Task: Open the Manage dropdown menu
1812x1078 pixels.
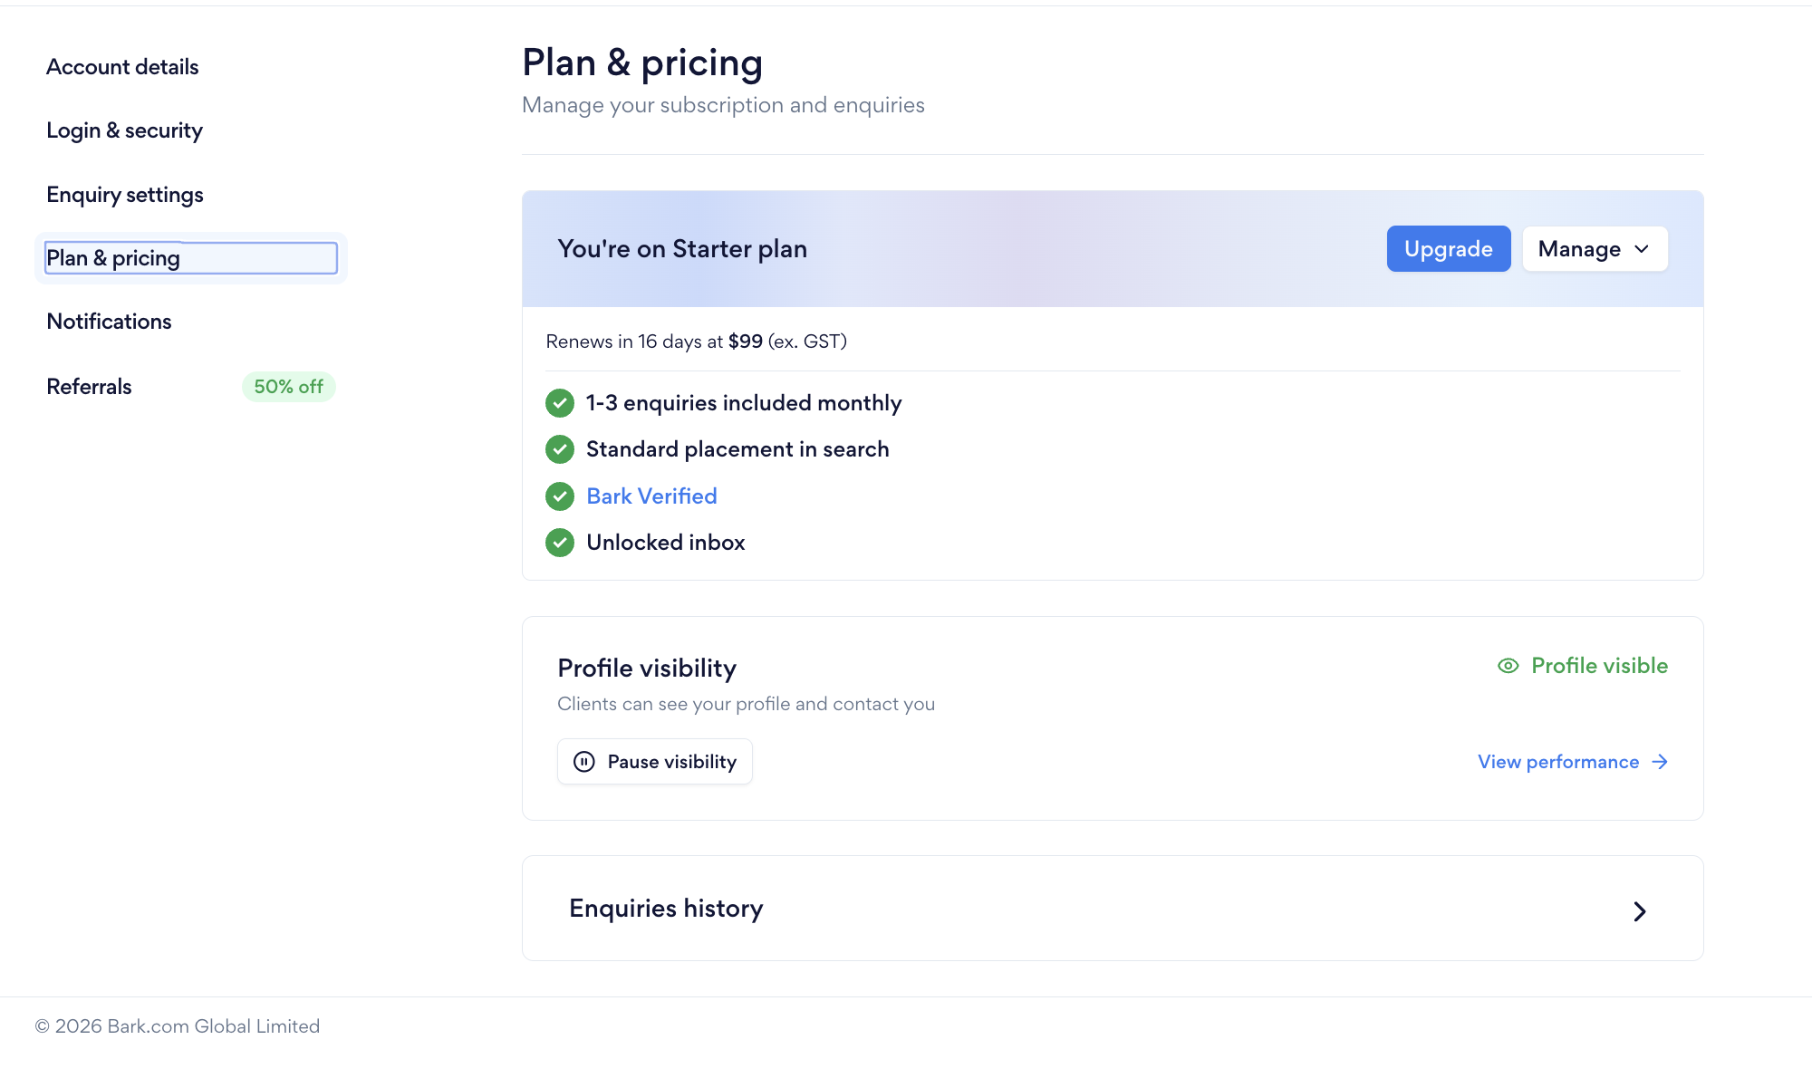Action: (1595, 249)
